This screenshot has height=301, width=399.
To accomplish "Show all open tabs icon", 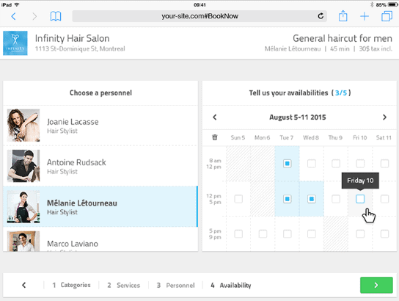I will pyautogui.click(x=387, y=16).
